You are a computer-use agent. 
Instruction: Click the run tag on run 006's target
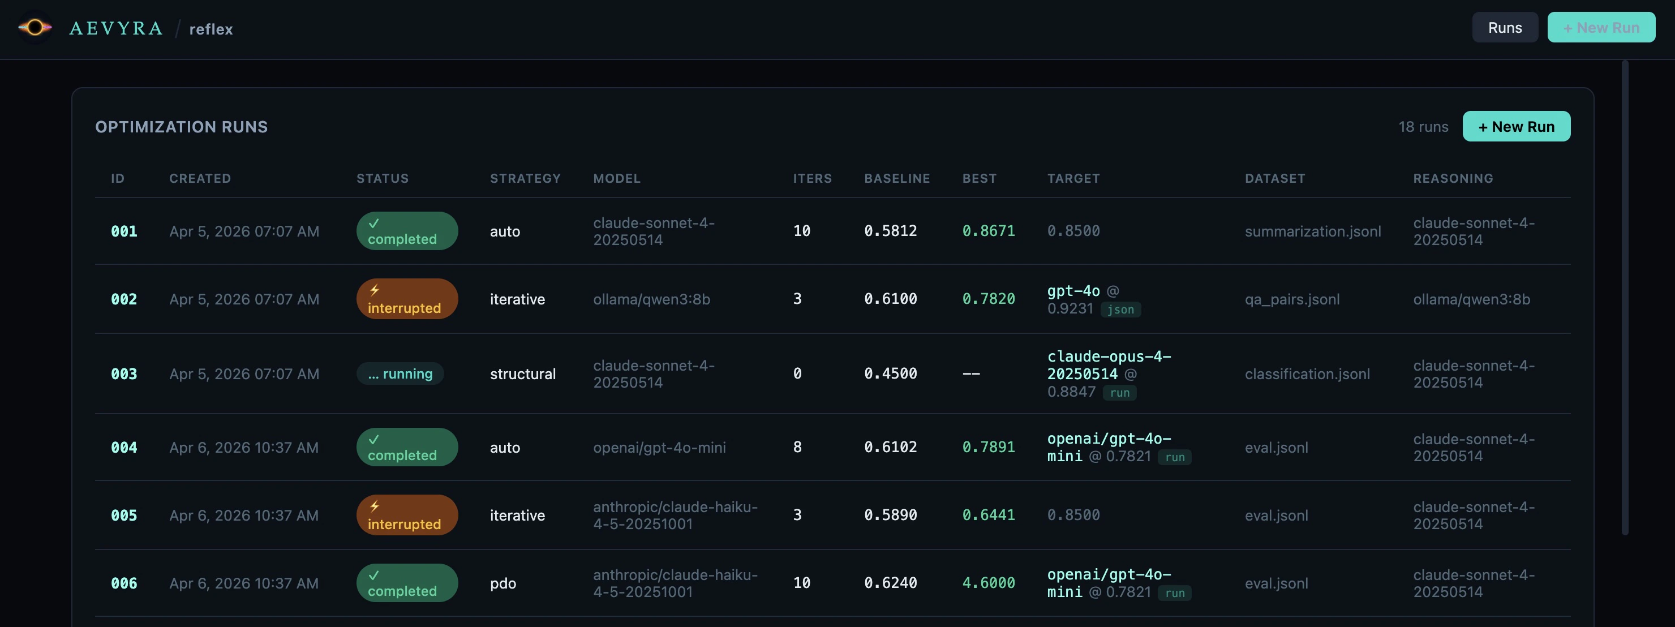point(1176,593)
